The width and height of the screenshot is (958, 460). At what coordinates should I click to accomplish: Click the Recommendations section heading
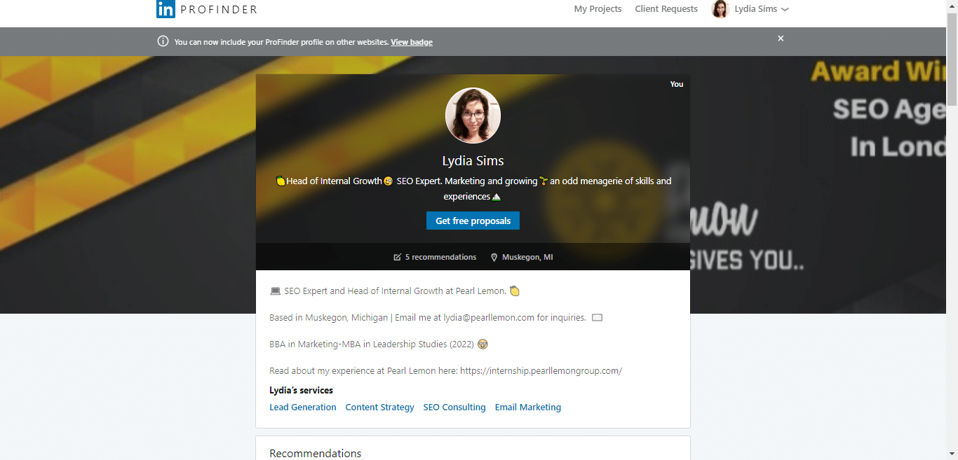coord(315,453)
